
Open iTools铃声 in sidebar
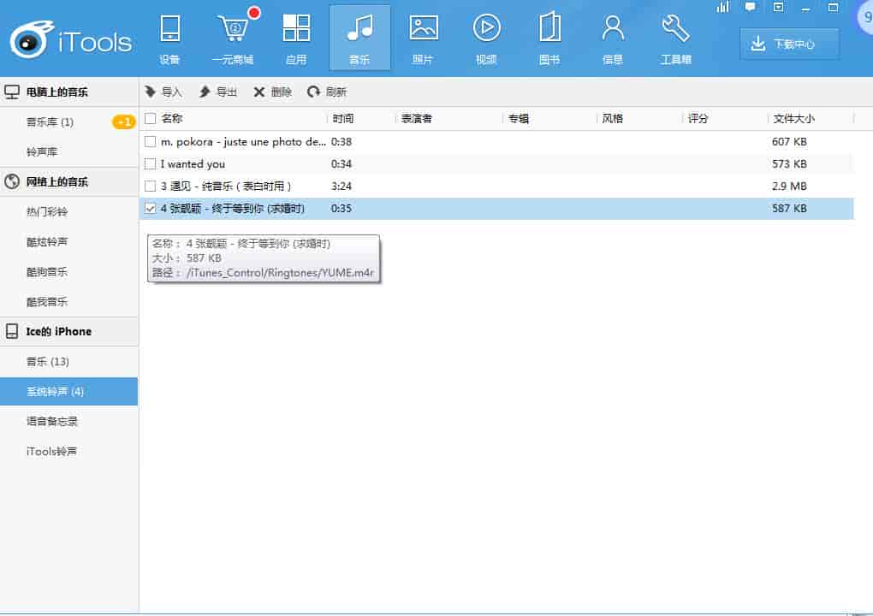point(51,451)
